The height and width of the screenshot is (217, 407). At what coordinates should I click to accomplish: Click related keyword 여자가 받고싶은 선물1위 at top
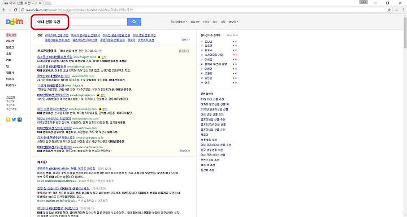click(x=85, y=35)
